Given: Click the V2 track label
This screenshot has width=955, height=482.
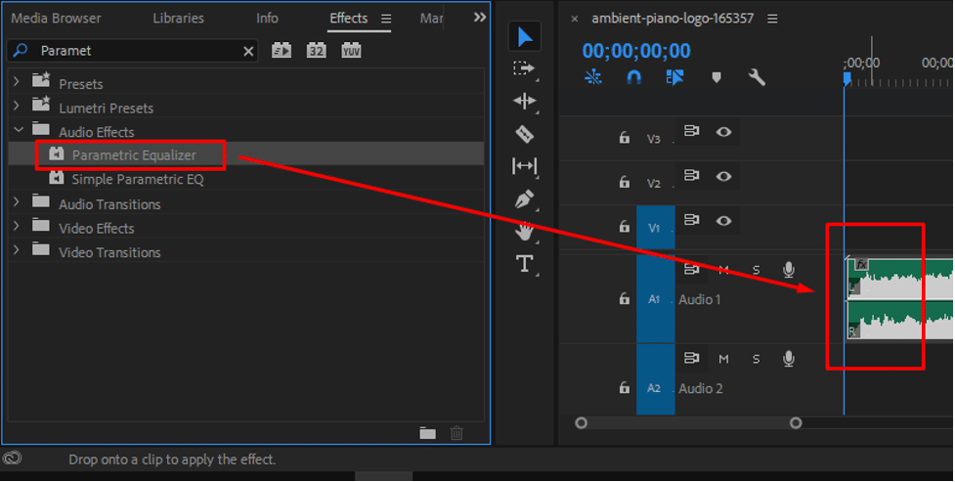Looking at the screenshot, I should pos(654,184).
